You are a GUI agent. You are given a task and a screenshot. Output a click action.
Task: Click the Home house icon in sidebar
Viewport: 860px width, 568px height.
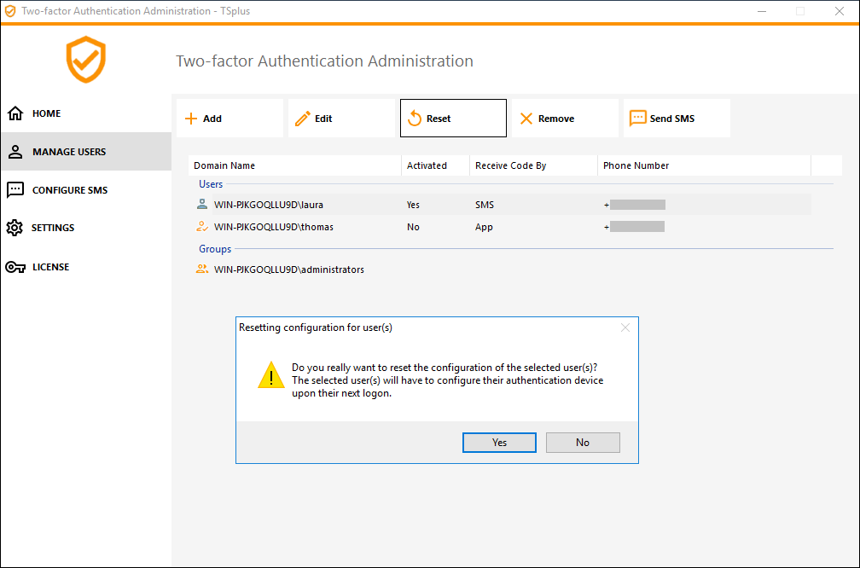(15, 113)
